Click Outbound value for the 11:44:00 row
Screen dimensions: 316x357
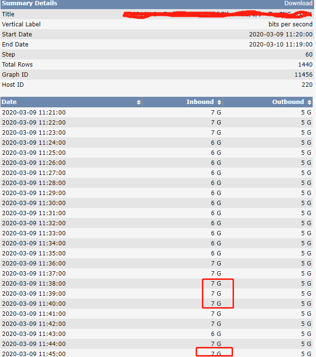[306, 344]
